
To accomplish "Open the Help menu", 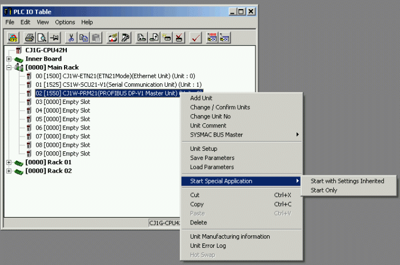I will 87,22.
